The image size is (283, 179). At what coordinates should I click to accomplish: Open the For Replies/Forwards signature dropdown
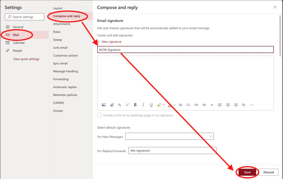point(172,151)
